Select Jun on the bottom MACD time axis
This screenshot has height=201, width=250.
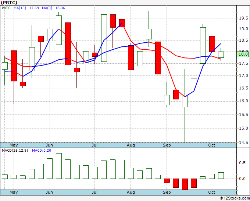pyautogui.click(x=49, y=192)
